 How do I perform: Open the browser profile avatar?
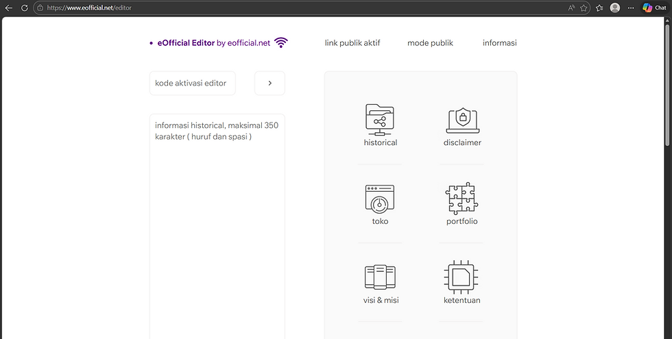(615, 8)
